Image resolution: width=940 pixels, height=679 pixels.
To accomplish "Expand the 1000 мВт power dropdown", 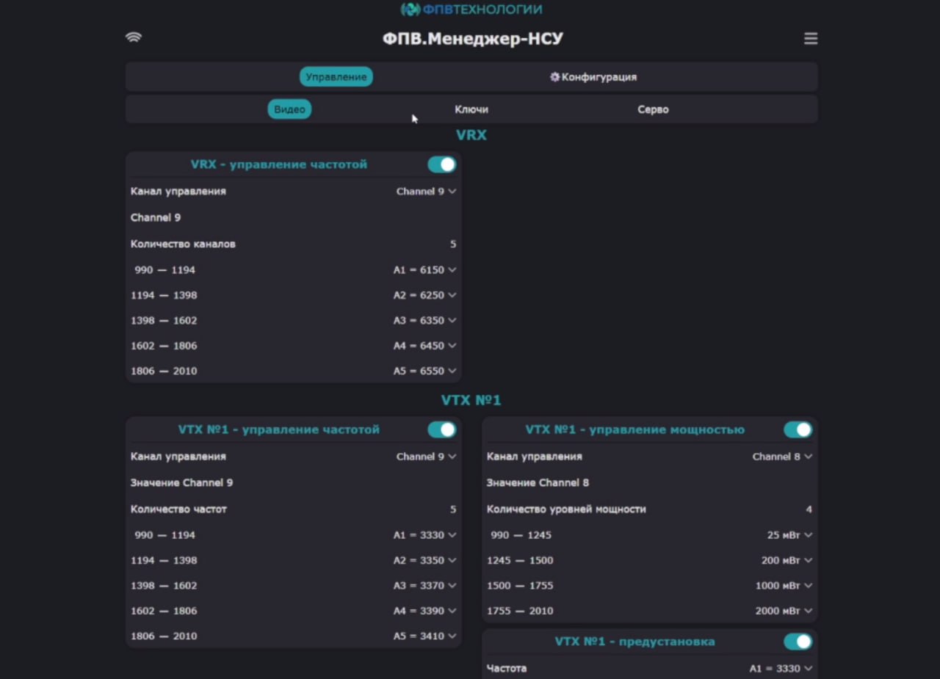I will [784, 586].
